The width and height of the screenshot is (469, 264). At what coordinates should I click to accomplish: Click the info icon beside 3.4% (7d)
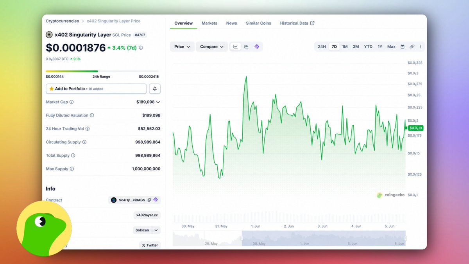[x=141, y=48]
